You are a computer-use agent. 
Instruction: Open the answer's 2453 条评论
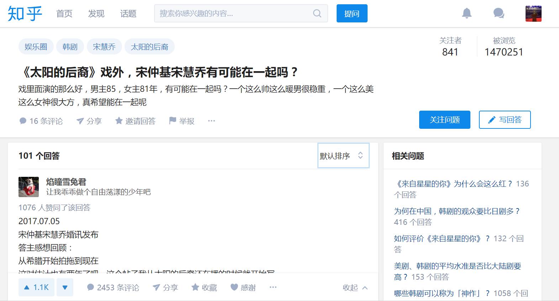point(113,287)
